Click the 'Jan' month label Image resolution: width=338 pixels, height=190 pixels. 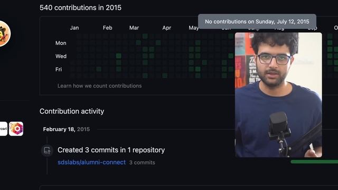74,28
